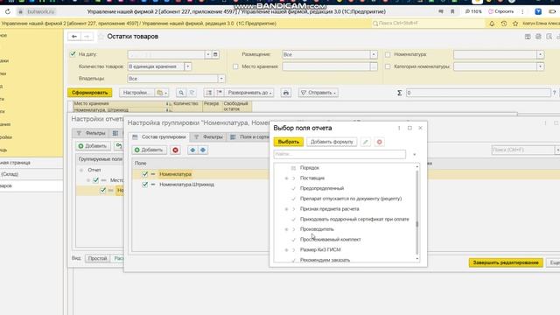The height and width of the screenshot is (315, 560).
Task: Go forward with the right arrow button
Action: click(87, 37)
